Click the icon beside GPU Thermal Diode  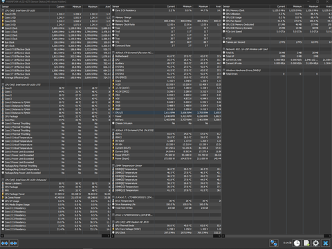pyautogui.click(x=113, y=225)
